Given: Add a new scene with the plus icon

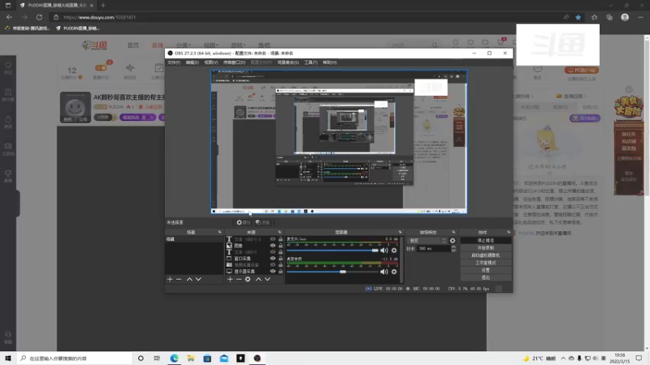Looking at the screenshot, I should click(170, 279).
